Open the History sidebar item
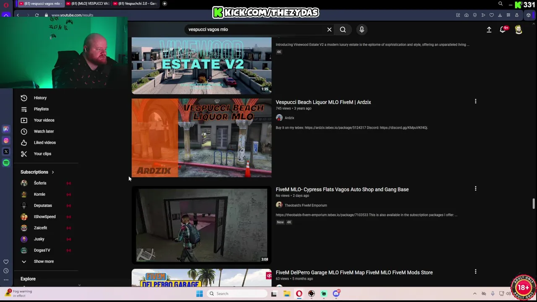 tap(40, 98)
